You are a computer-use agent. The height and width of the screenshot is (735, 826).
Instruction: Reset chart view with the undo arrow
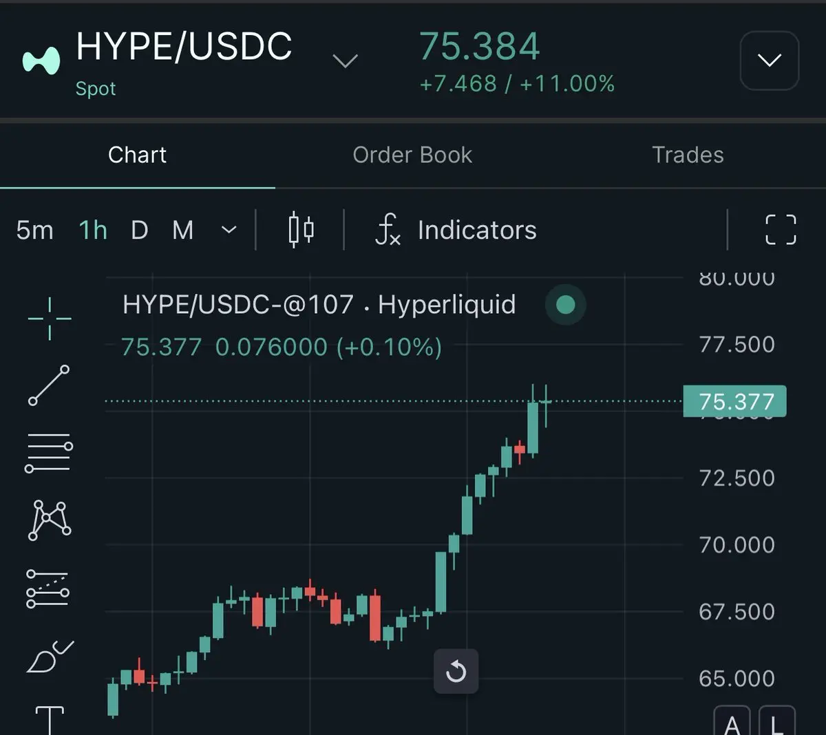pyautogui.click(x=456, y=671)
